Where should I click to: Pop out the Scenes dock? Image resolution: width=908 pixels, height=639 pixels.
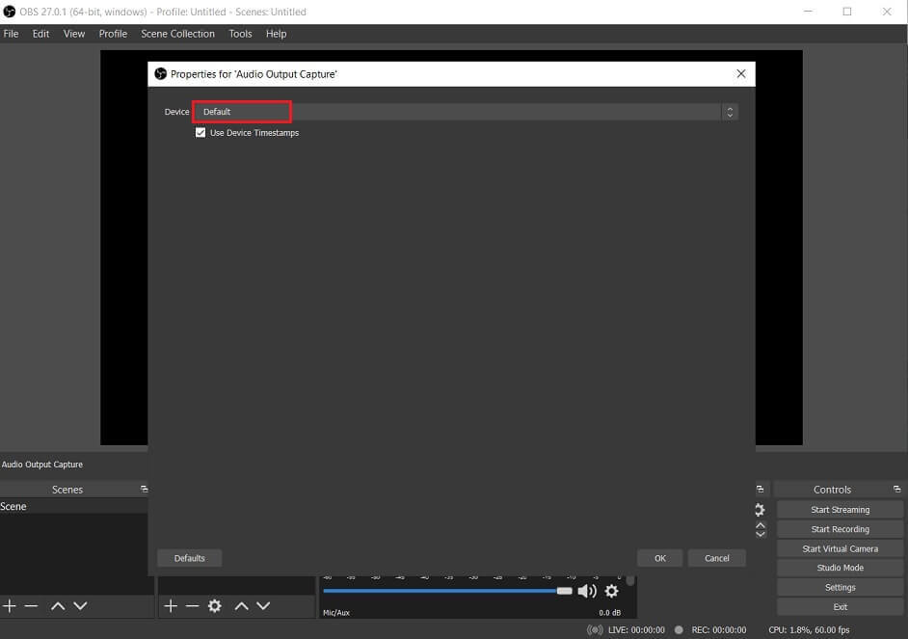(x=145, y=489)
